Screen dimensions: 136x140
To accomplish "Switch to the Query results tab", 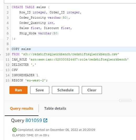I will (x=22, y=108).
